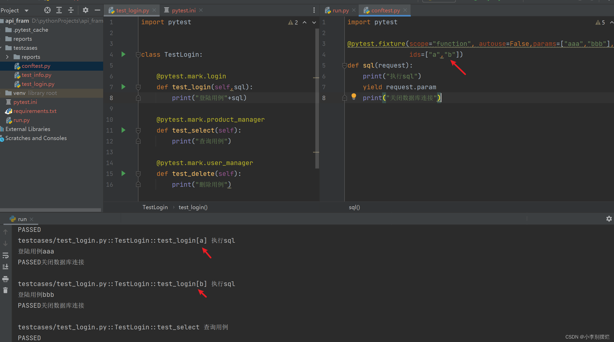Screen dimensions: 614x342
Task: Toggle fold marker for sql function
Action: click(344, 66)
